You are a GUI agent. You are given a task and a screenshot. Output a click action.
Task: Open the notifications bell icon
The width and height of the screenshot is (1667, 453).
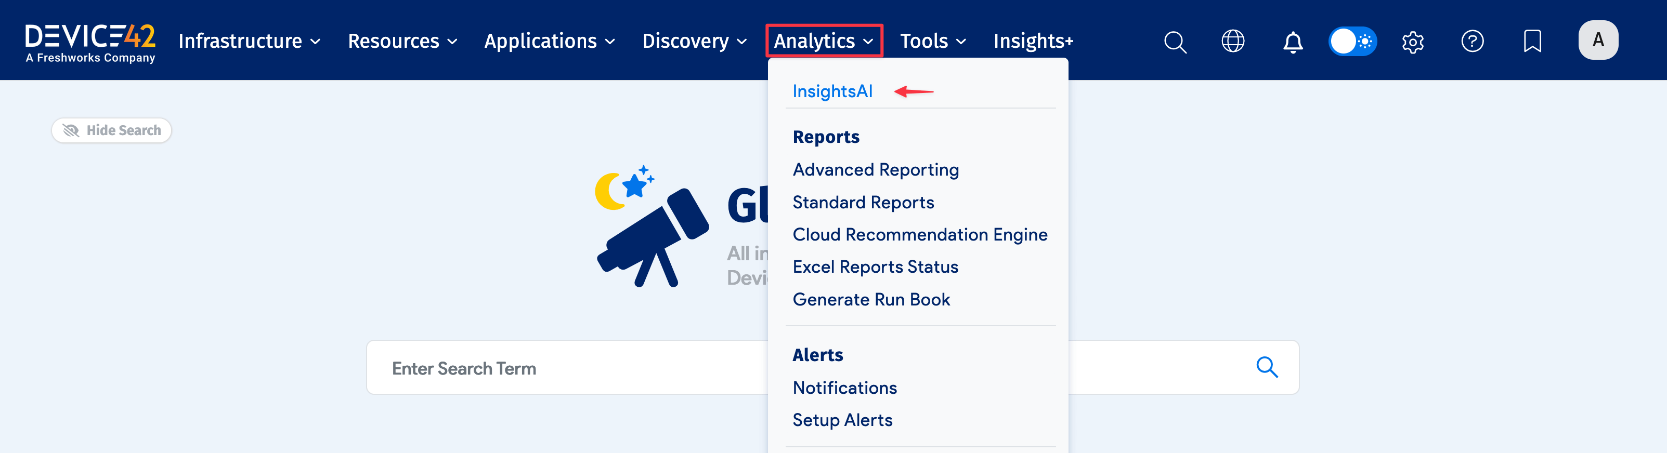[x=1292, y=42]
